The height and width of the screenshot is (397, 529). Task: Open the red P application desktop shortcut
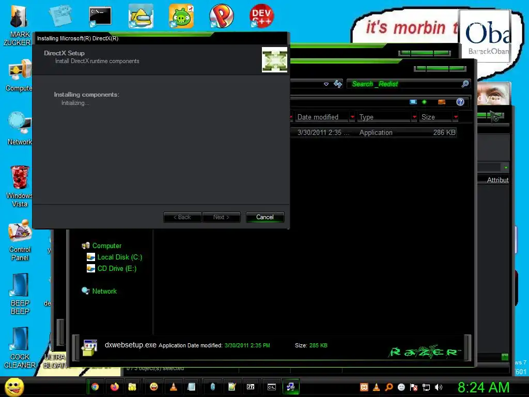[221, 16]
